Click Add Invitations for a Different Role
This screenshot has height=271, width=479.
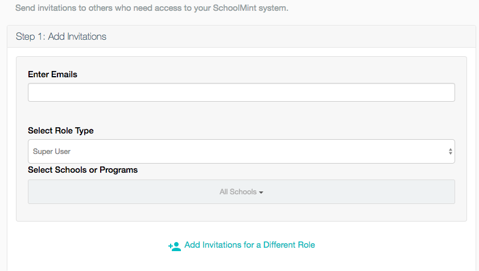click(250, 245)
